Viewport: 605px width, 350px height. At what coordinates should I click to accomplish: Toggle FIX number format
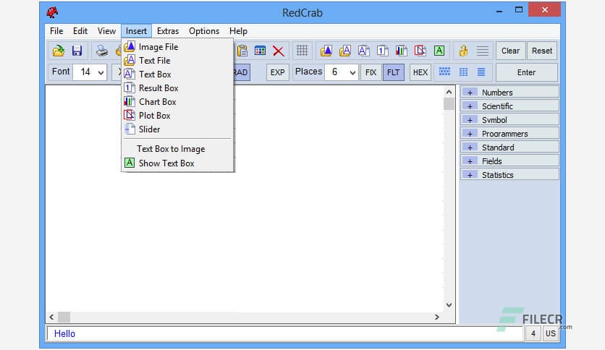point(371,72)
